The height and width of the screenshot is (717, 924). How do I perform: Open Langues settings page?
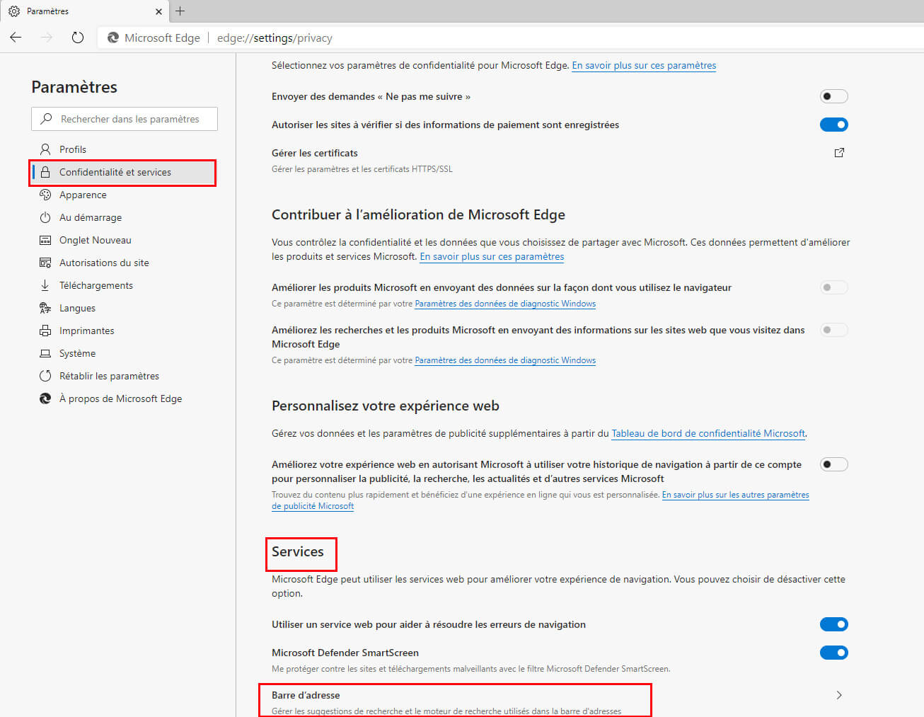pyautogui.click(x=125, y=308)
